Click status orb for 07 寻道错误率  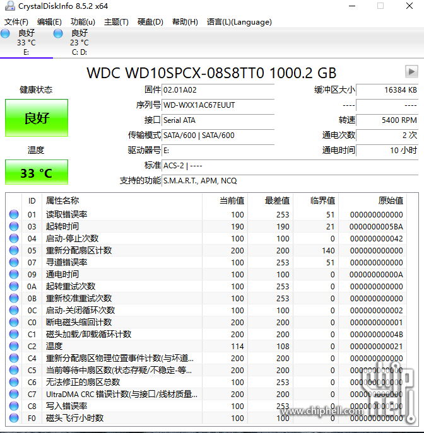[x=14, y=262]
